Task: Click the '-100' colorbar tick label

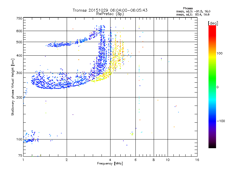Action: (221, 121)
